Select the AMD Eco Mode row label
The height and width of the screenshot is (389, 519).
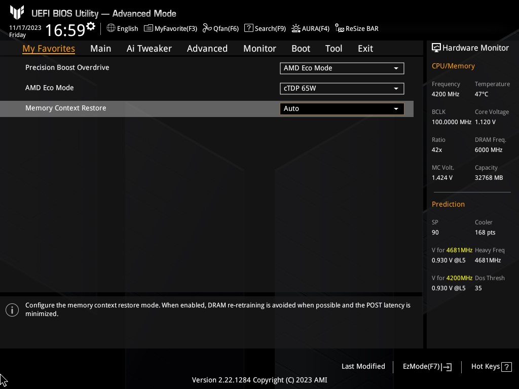(x=49, y=88)
